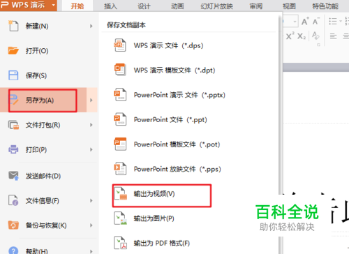Click the 文件信息(F) document info icon
The width and height of the screenshot is (349, 254).
pos(13,200)
